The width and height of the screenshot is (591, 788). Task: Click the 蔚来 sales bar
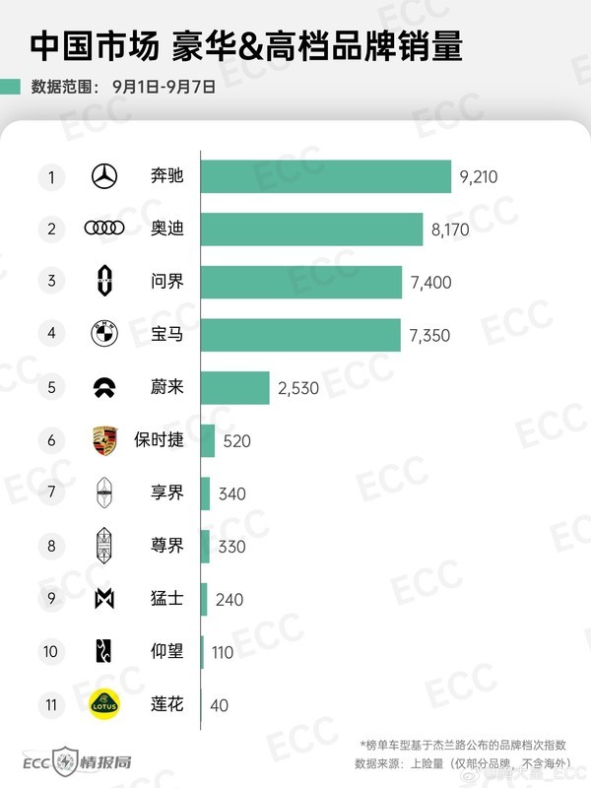234,387
